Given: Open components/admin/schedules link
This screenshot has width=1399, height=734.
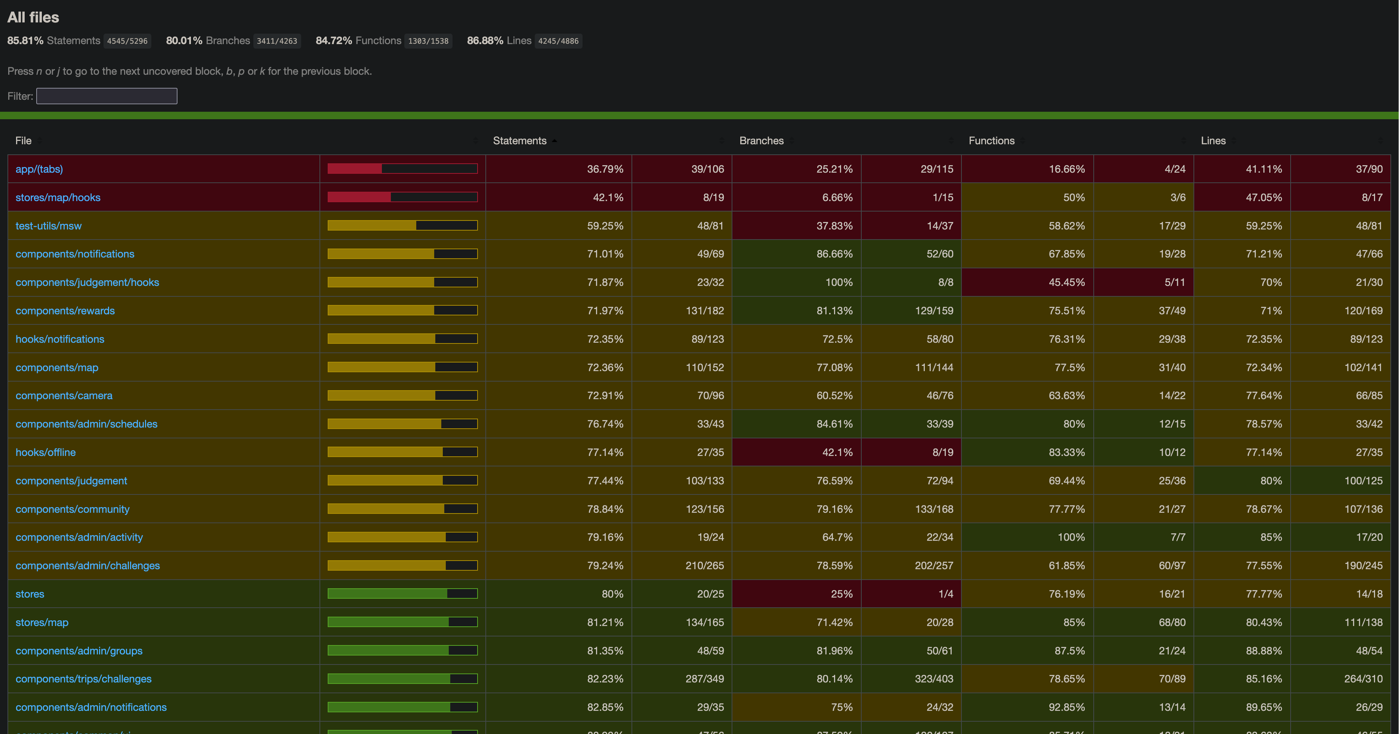Looking at the screenshot, I should (x=86, y=424).
